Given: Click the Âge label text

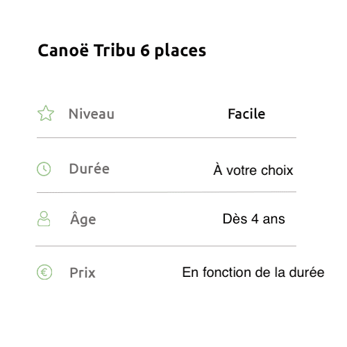Looking at the screenshot, I should point(83,219).
